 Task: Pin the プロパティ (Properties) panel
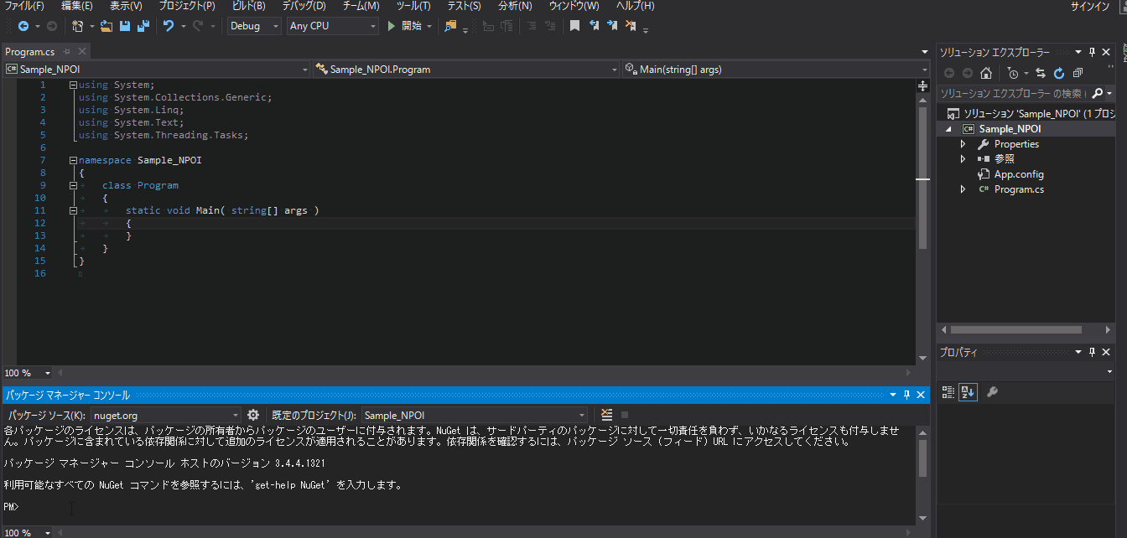pos(1090,352)
